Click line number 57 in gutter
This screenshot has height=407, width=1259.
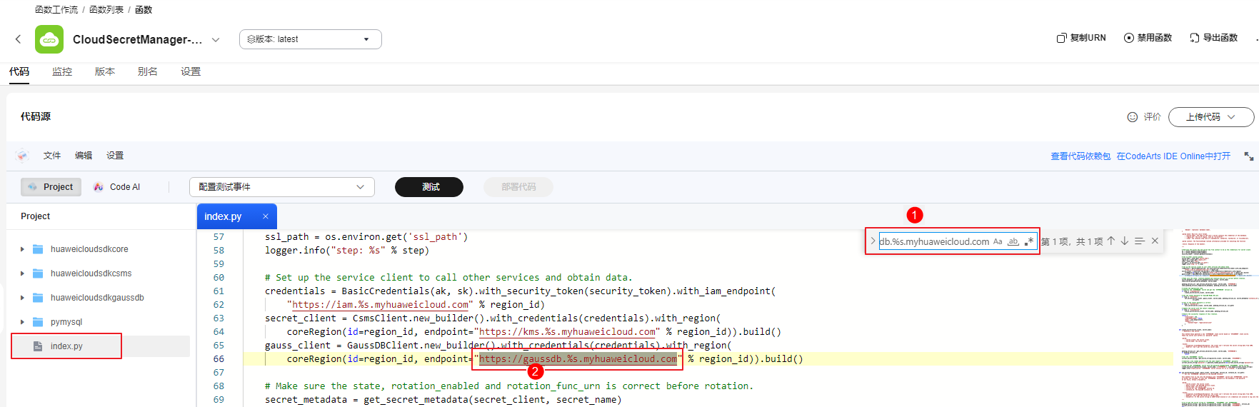pyautogui.click(x=219, y=237)
